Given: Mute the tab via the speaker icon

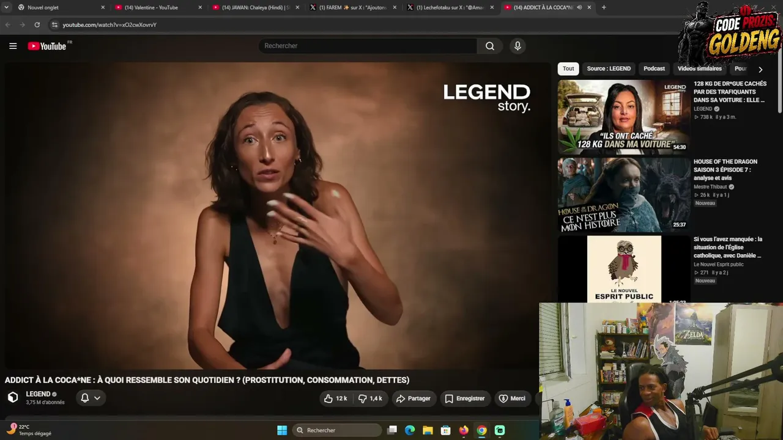Looking at the screenshot, I should point(579,7).
